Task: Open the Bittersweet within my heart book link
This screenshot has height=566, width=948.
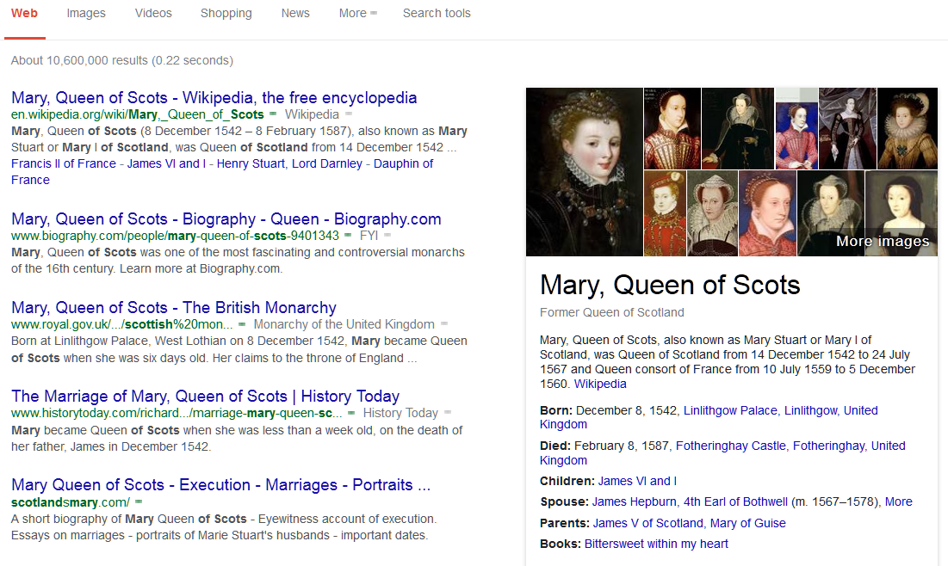Action: coord(656,544)
